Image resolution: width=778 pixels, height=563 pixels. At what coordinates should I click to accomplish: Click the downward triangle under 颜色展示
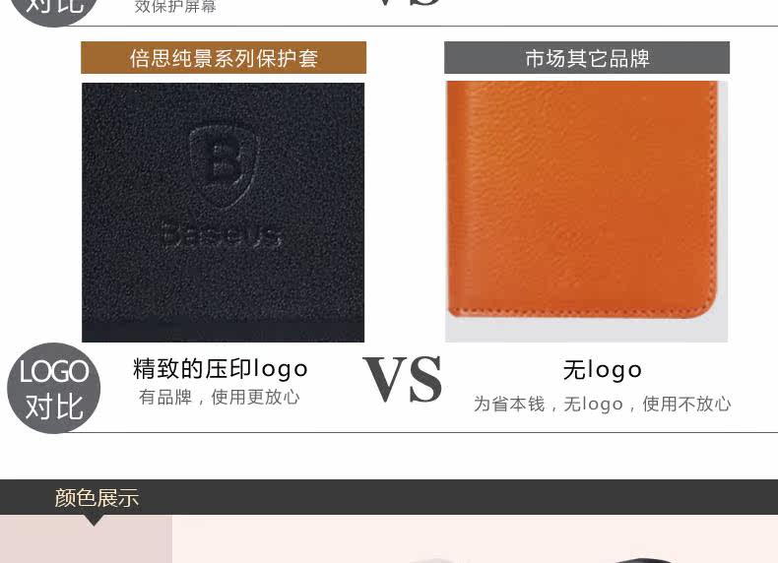(94, 520)
